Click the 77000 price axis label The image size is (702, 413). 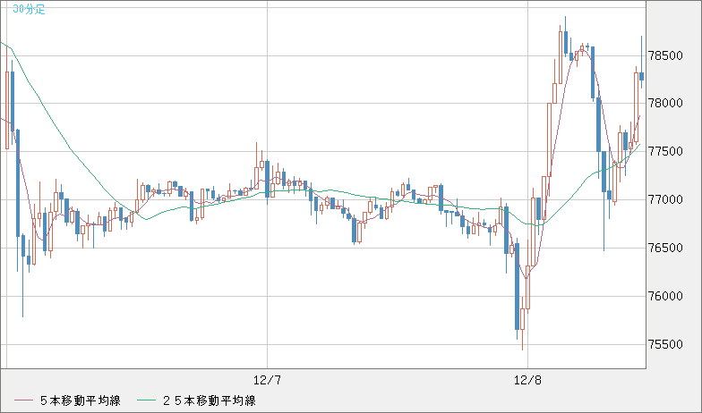666,200
